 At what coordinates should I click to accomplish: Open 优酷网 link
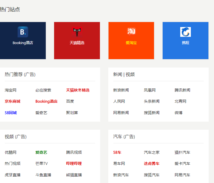click(11, 152)
